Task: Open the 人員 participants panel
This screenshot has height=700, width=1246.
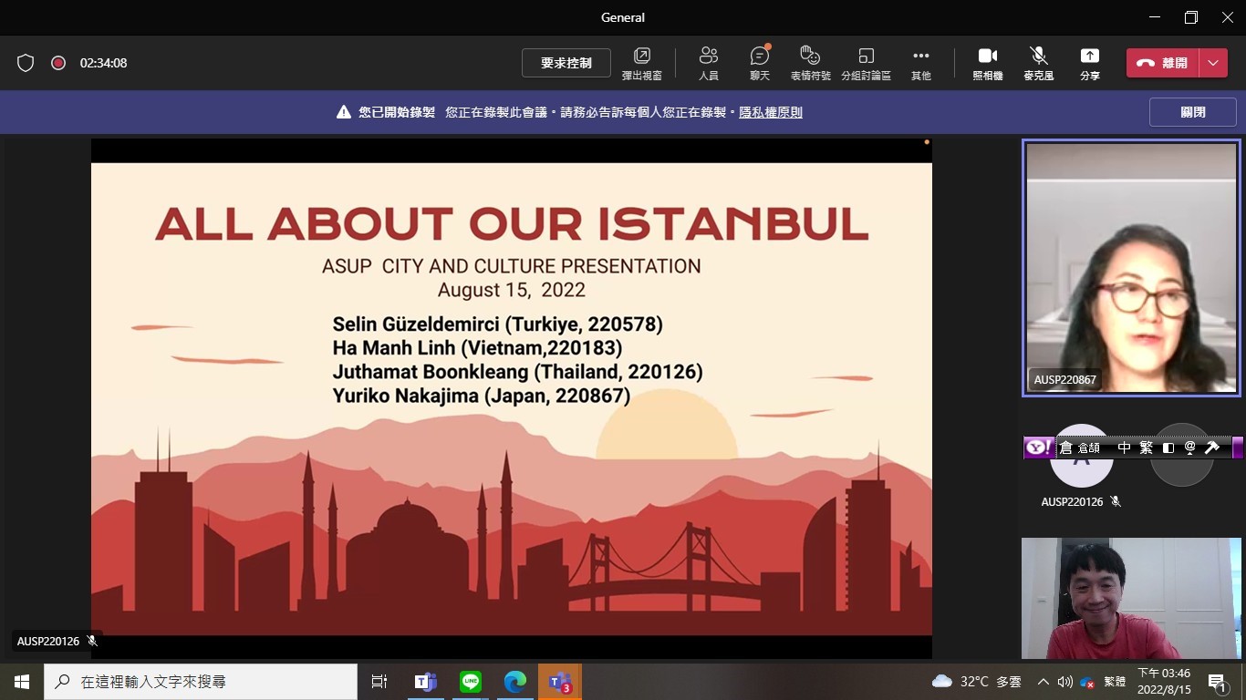Action: pos(709,63)
